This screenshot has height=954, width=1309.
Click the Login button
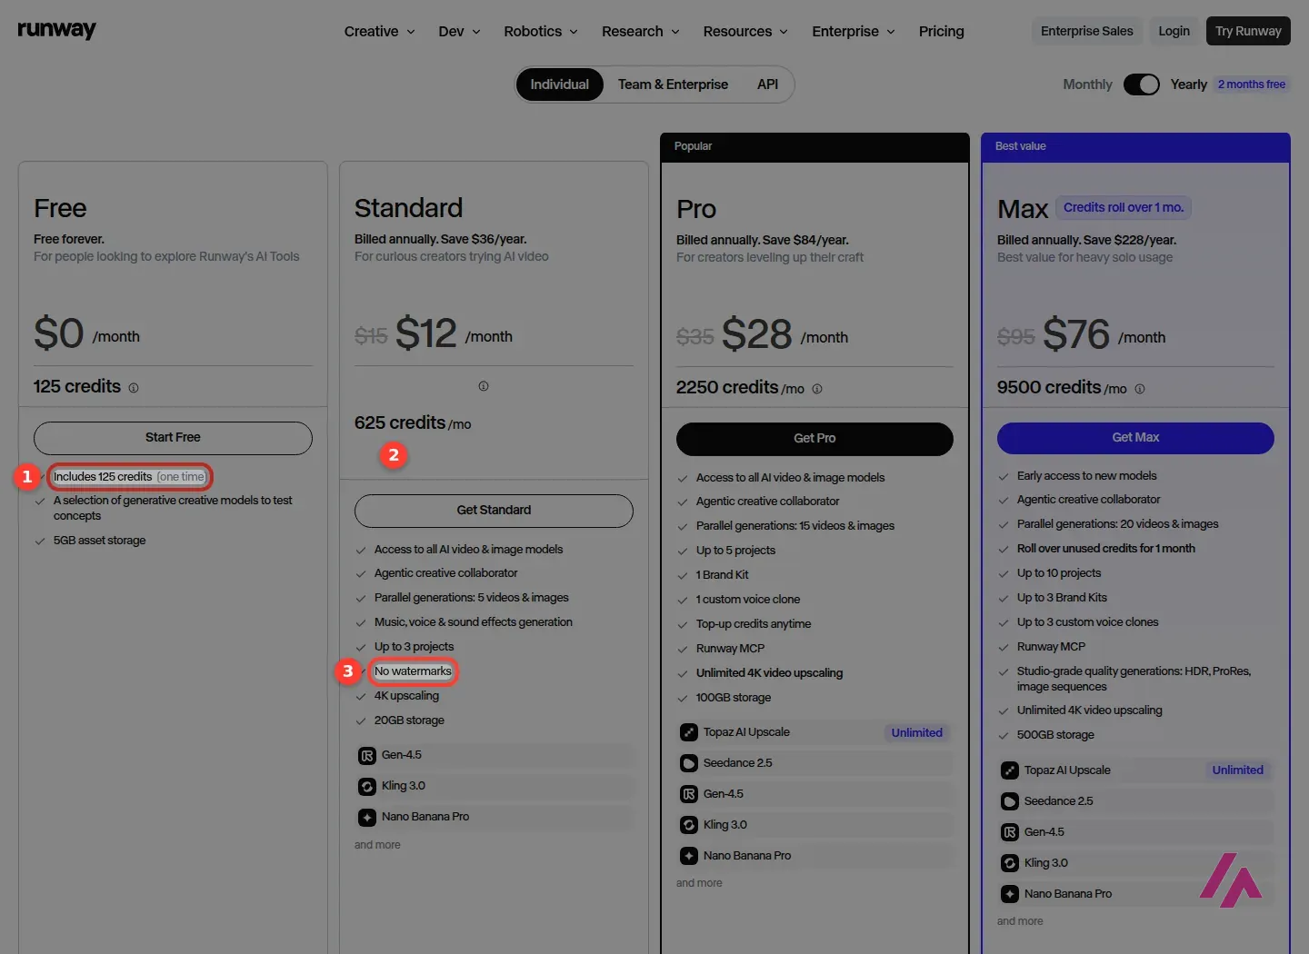click(x=1174, y=31)
